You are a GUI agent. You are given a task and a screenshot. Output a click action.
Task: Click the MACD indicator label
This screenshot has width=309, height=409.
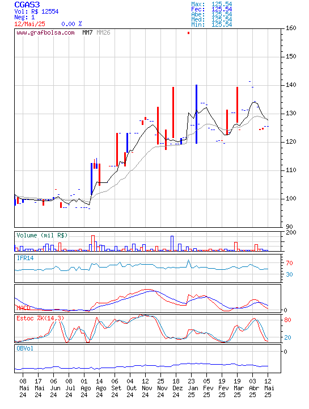pyautogui.click(x=23, y=308)
